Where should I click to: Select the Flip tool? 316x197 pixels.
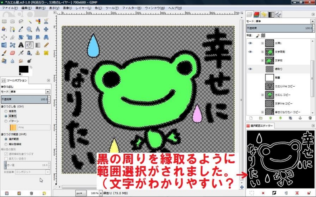(4, 45)
